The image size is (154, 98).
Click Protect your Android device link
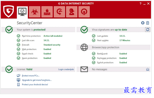tap(35, 85)
